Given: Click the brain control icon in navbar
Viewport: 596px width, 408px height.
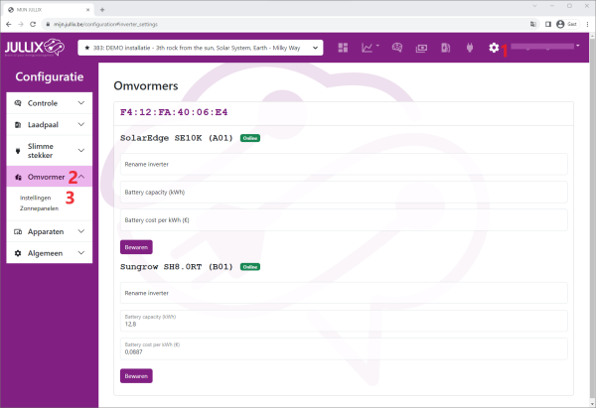Looking at the screenshot, I should [x=396, y=48].
